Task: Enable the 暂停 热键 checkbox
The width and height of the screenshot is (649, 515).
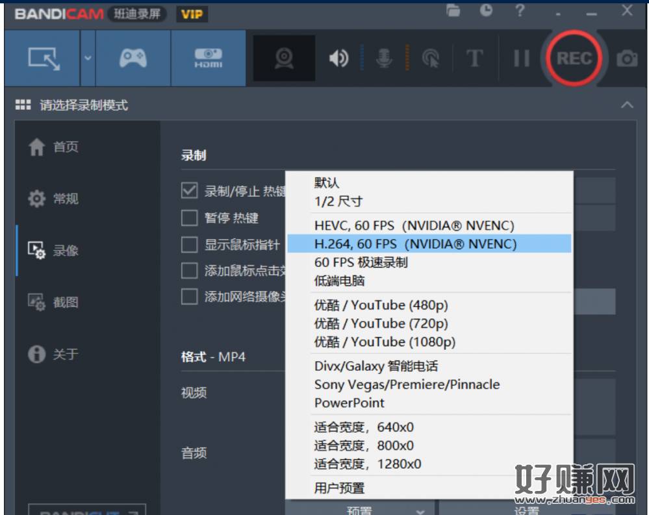Action: point(189,218)
